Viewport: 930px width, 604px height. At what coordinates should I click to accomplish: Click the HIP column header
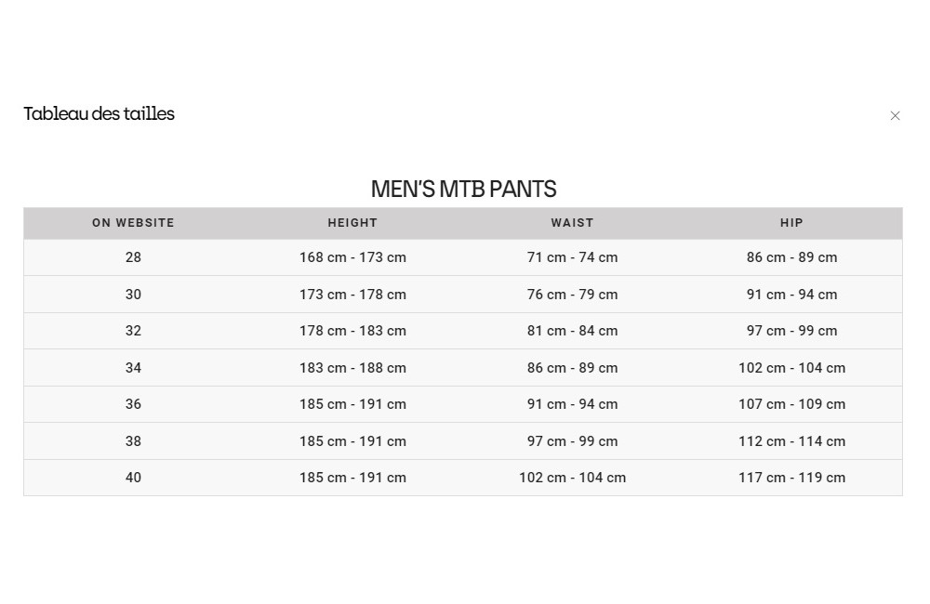pos(791,223)
